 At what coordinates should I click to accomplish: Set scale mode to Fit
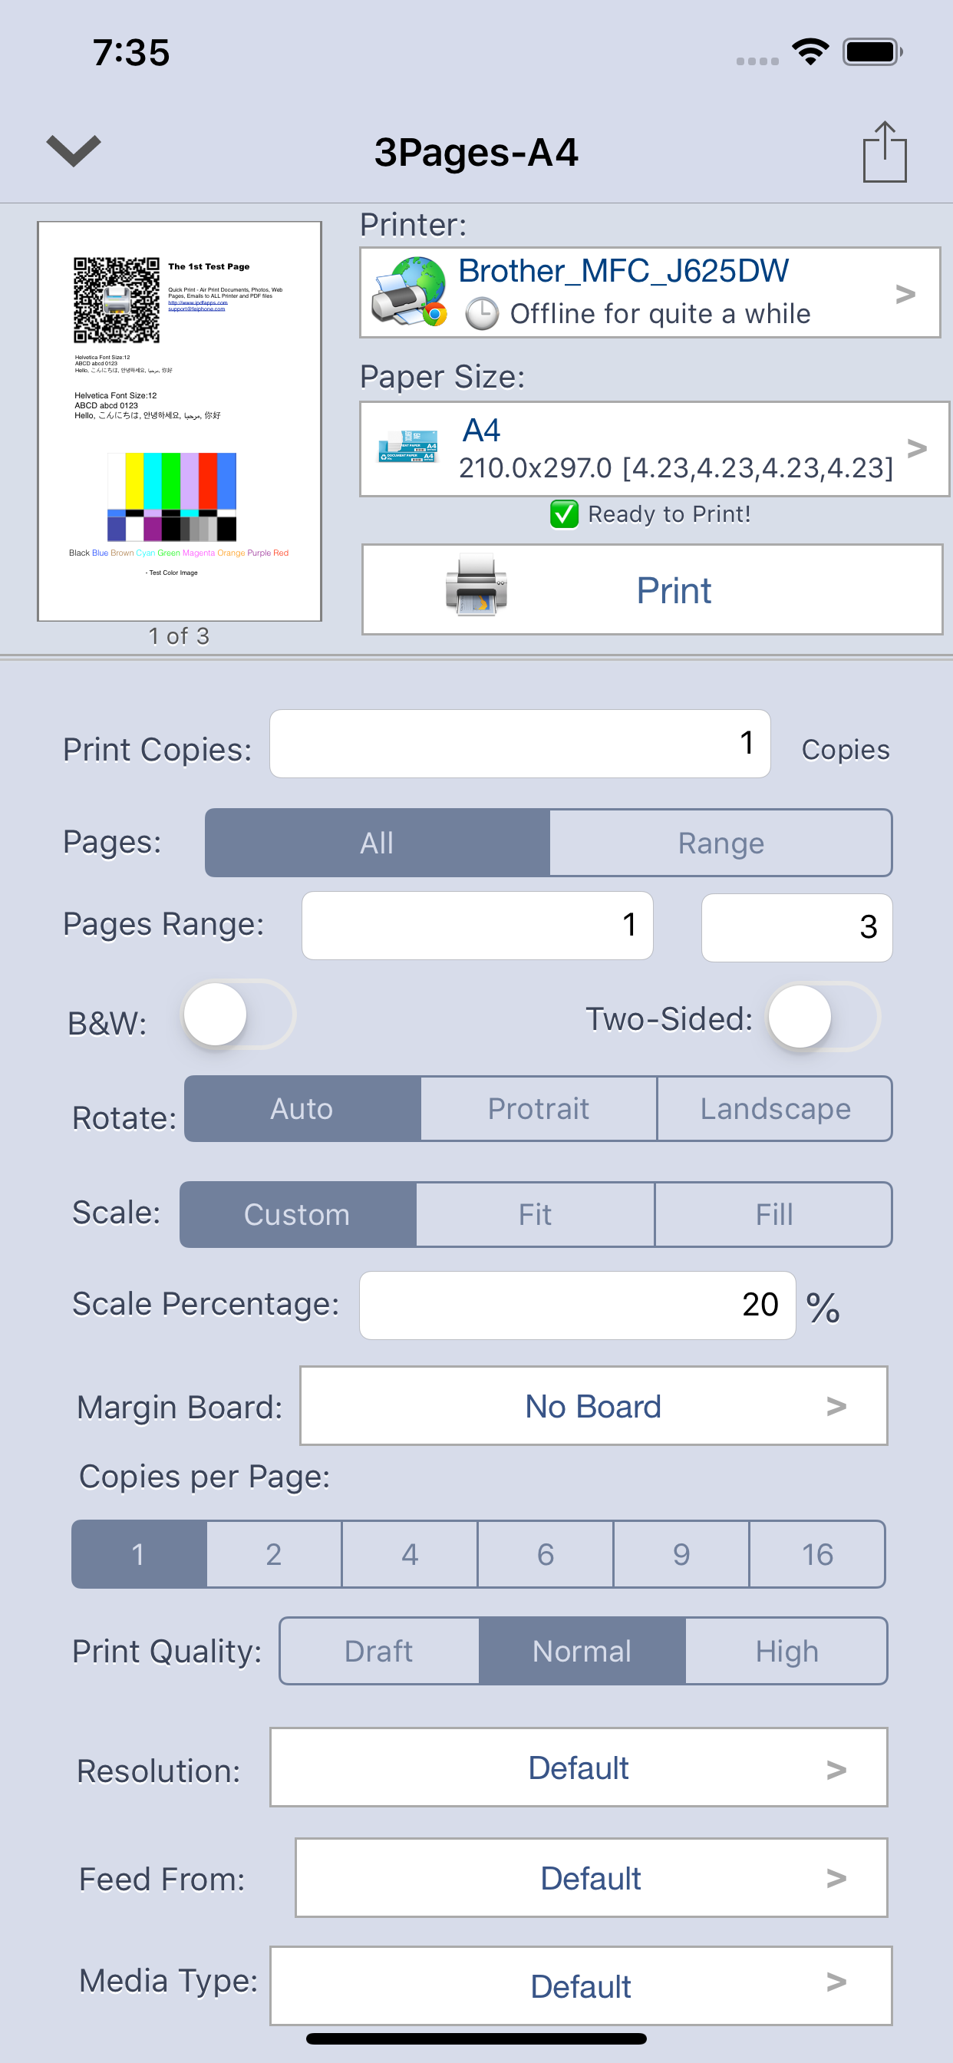[x=534, y=1214]
